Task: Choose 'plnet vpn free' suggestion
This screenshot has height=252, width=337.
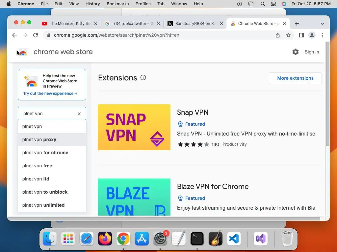Action: [52, 166]
